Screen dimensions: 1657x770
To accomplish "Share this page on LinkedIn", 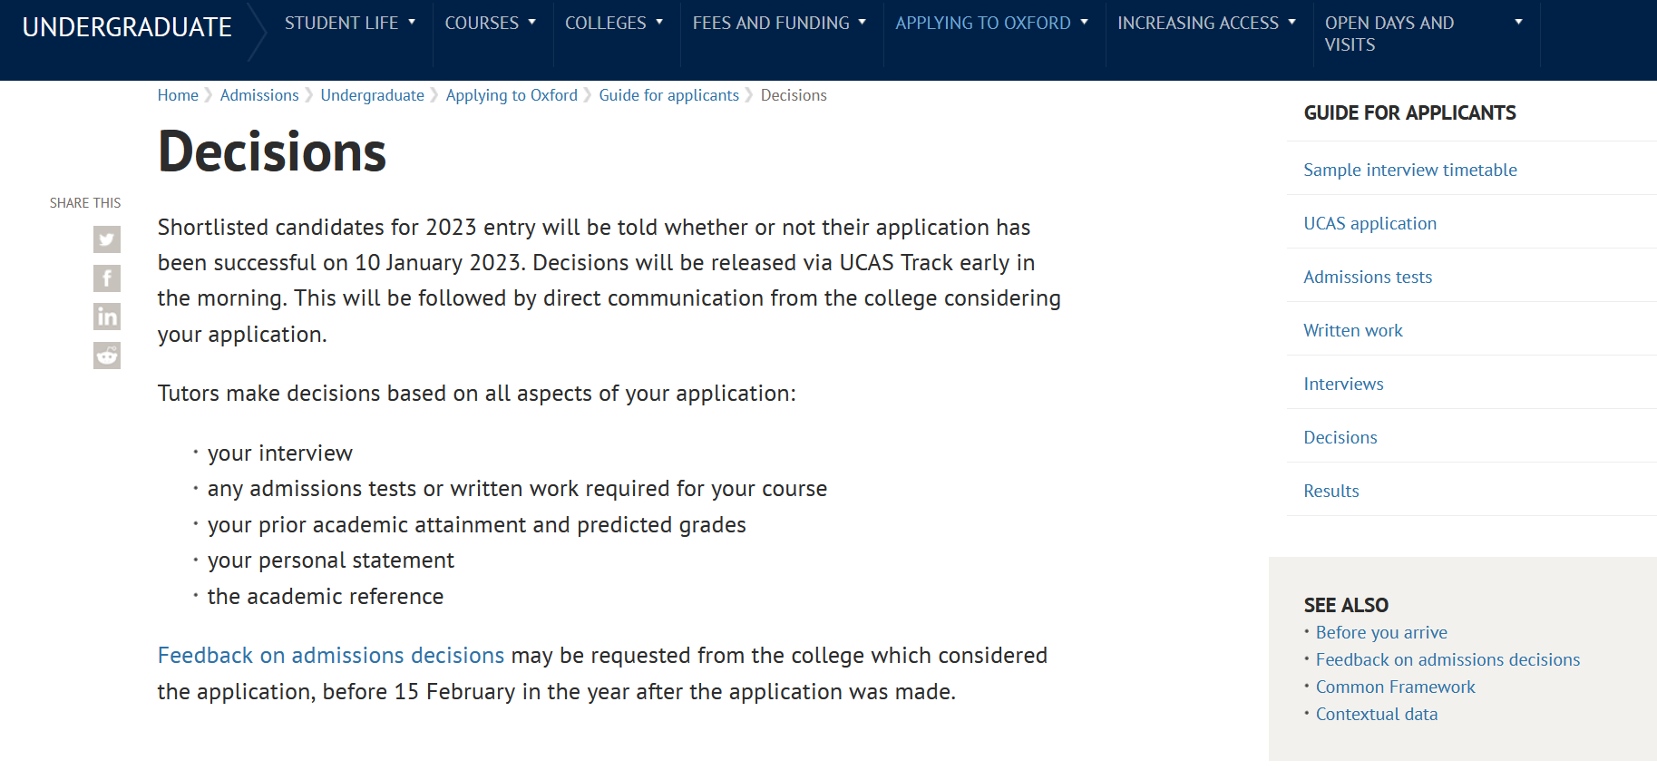I will (x=107, y=317).
